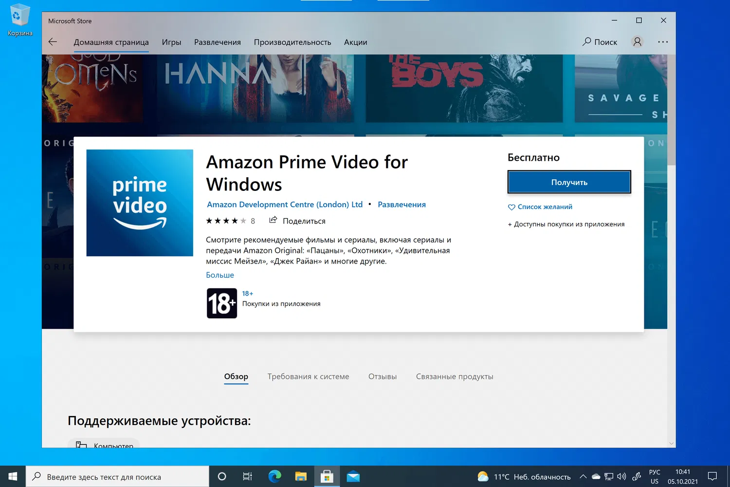Click the scroll down arrow of the Store

click(x=672, y=443)
